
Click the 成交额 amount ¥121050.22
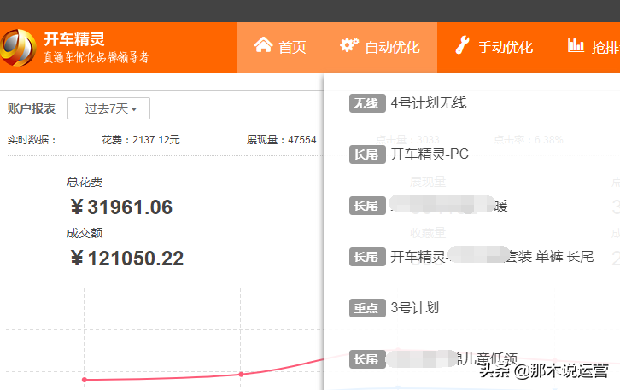pos(127,259)
